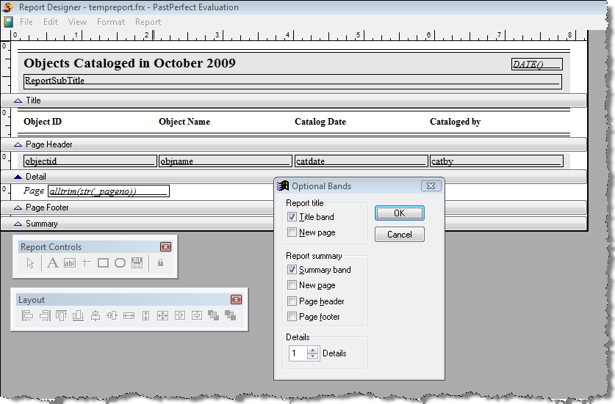Click the Detail band marker triangle
The height and width of the screenshot is (404, 615).
(x=18, y=177)
